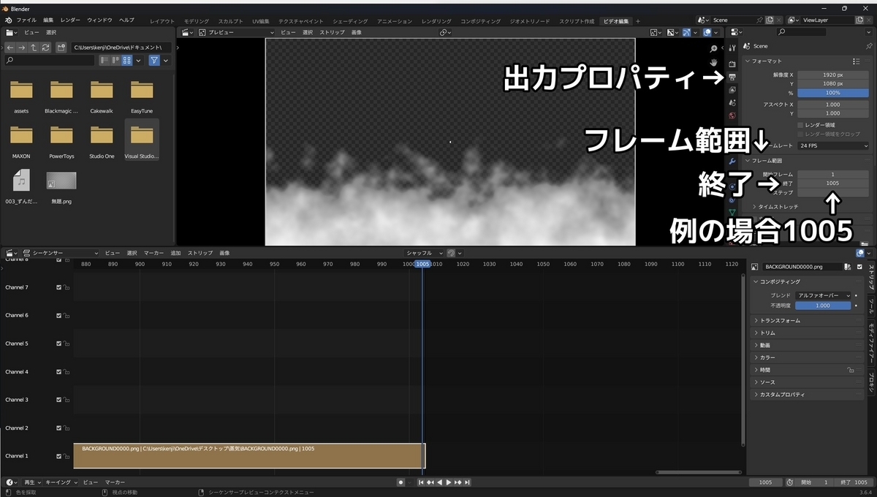The height and width of the screenshot is (497, 877).
Task: Toggle the gizmo icon in the preview header
Action: pyautogui.click(x=686, y=32)
